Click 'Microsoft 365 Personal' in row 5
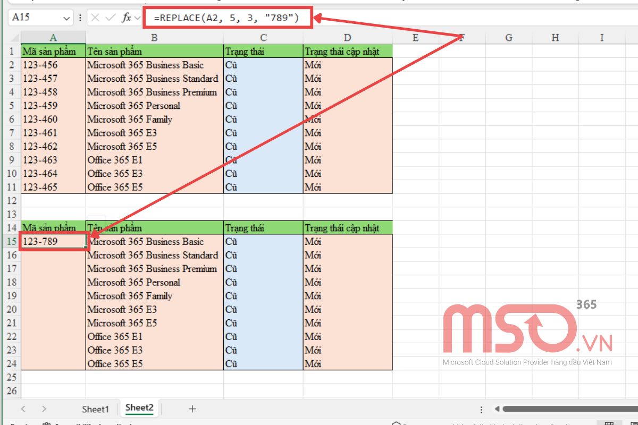The image size is (638, 425). tap(154, 106)
